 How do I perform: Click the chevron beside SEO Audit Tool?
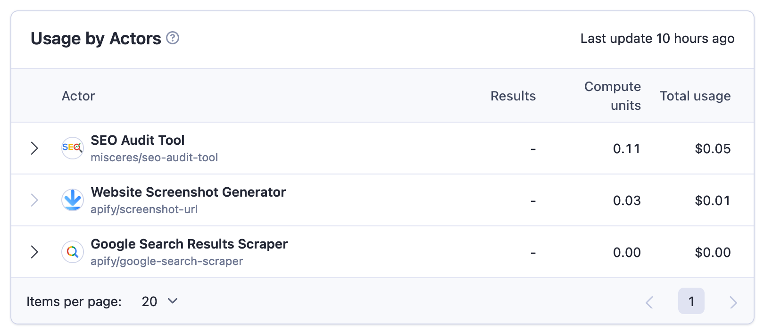point(34,148)
